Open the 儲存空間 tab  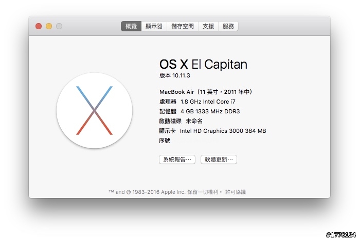pos(183,26)
